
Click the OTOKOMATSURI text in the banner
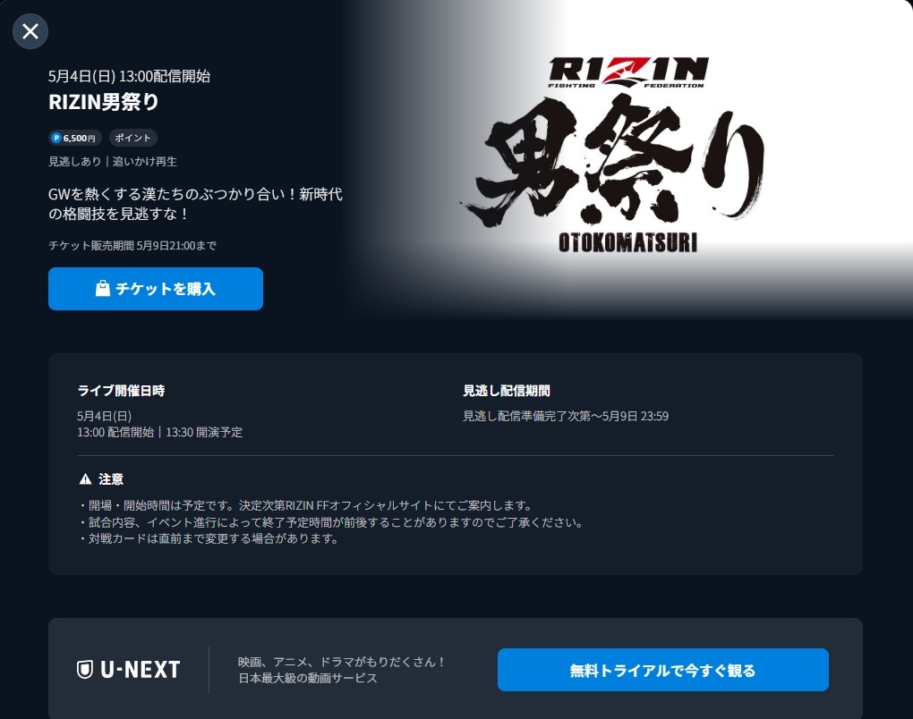(627, 242)
